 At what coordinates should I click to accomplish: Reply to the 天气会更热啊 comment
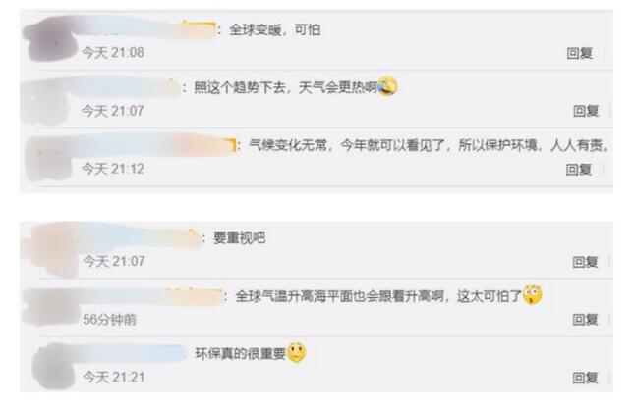pyautogui.click(x=586, y=111)
